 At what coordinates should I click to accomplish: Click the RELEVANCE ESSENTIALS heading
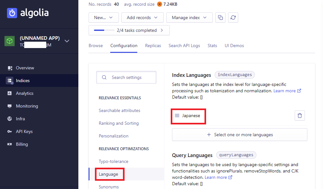click(120, 98)
